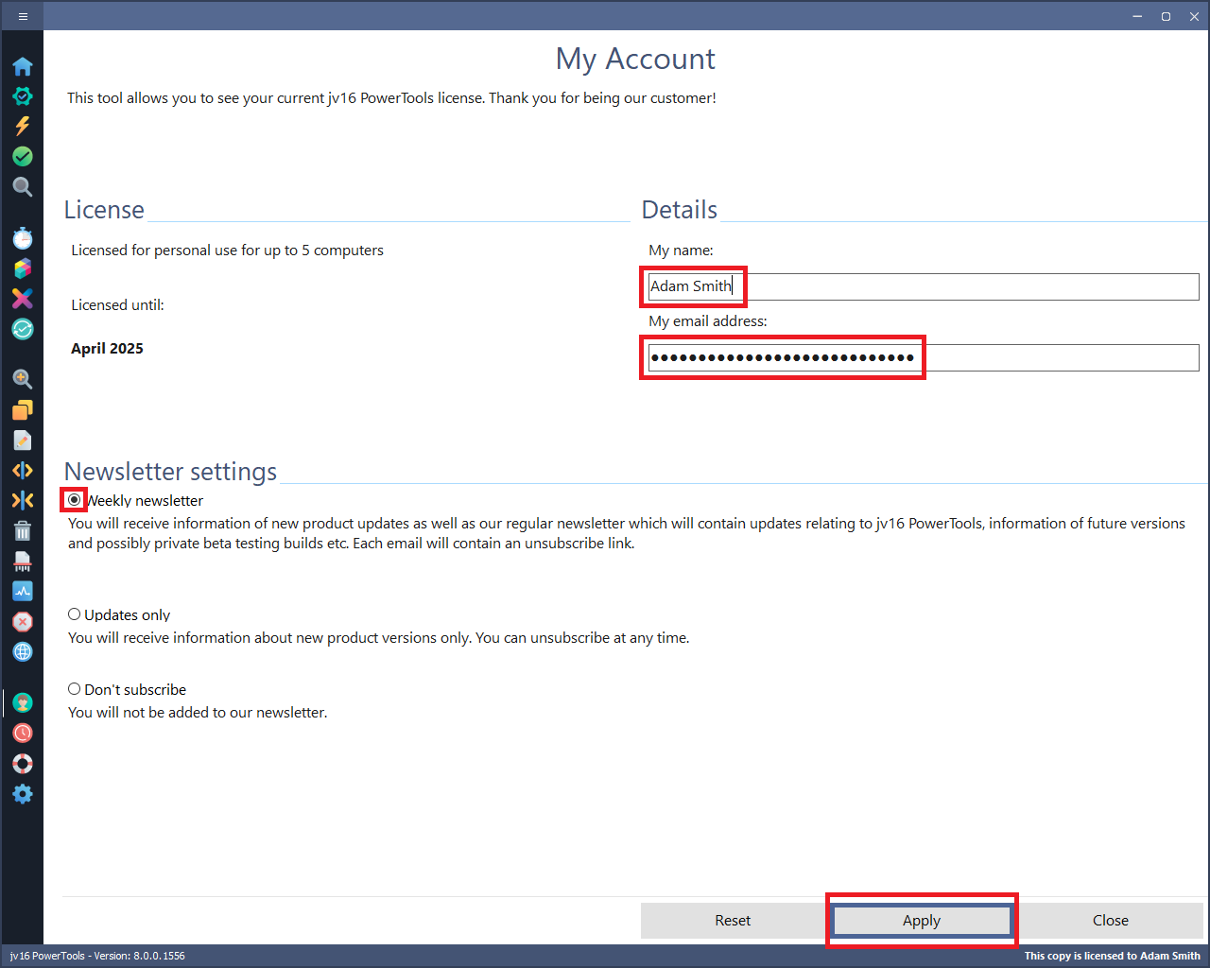Screen dimensions: 1210x968
Task: Open settings via the blue gear icon
Action: click(23, 794)
